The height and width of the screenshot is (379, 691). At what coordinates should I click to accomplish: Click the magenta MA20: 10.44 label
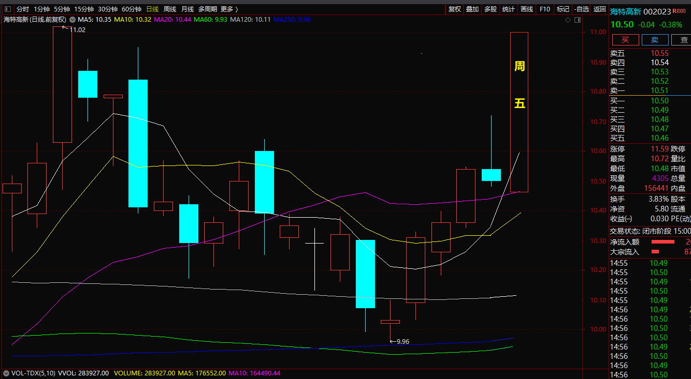coord(172,20)
